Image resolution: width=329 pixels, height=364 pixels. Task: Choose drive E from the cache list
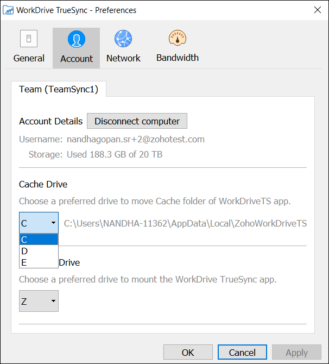39,262
